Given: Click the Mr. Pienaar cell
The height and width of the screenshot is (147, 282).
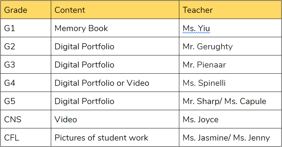Looking at the screenshot, I should click(230, 64).
